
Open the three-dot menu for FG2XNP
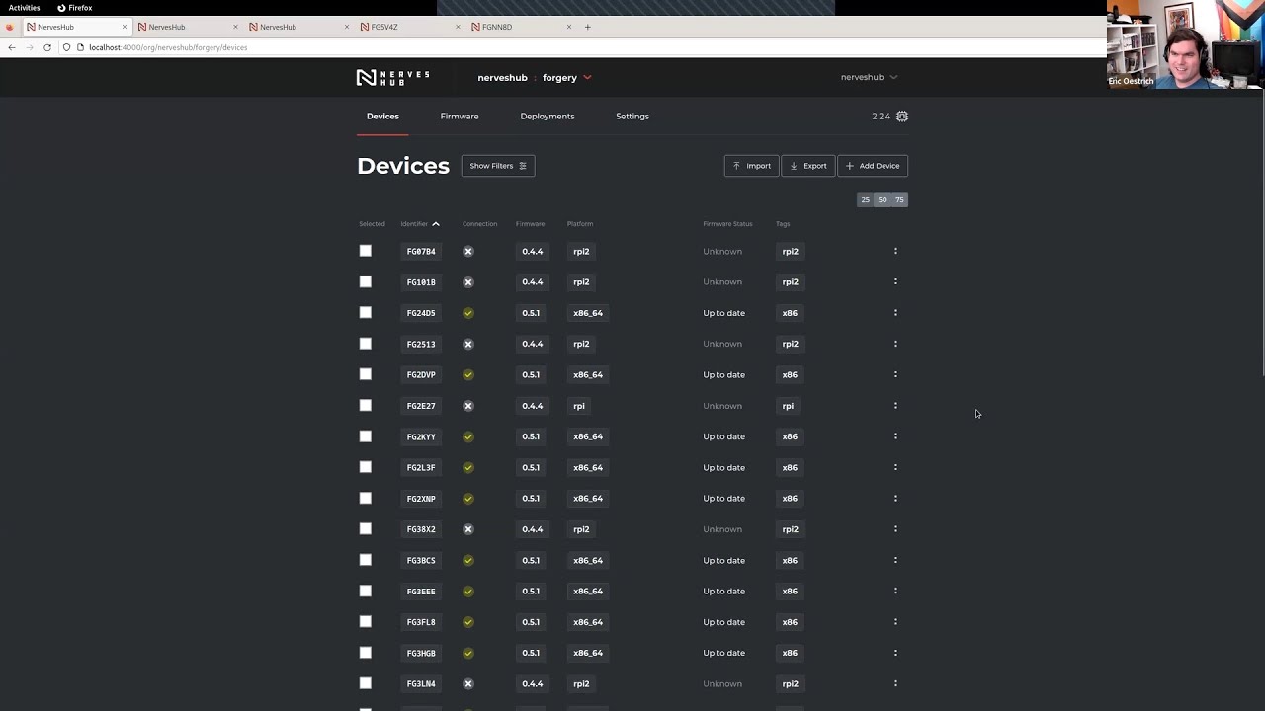[895, 498]
